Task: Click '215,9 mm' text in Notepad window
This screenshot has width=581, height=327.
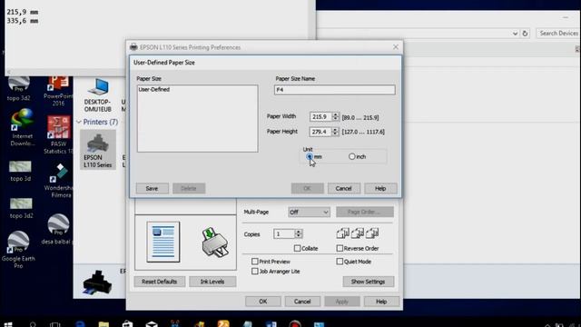Action: (x=22, y=12)
